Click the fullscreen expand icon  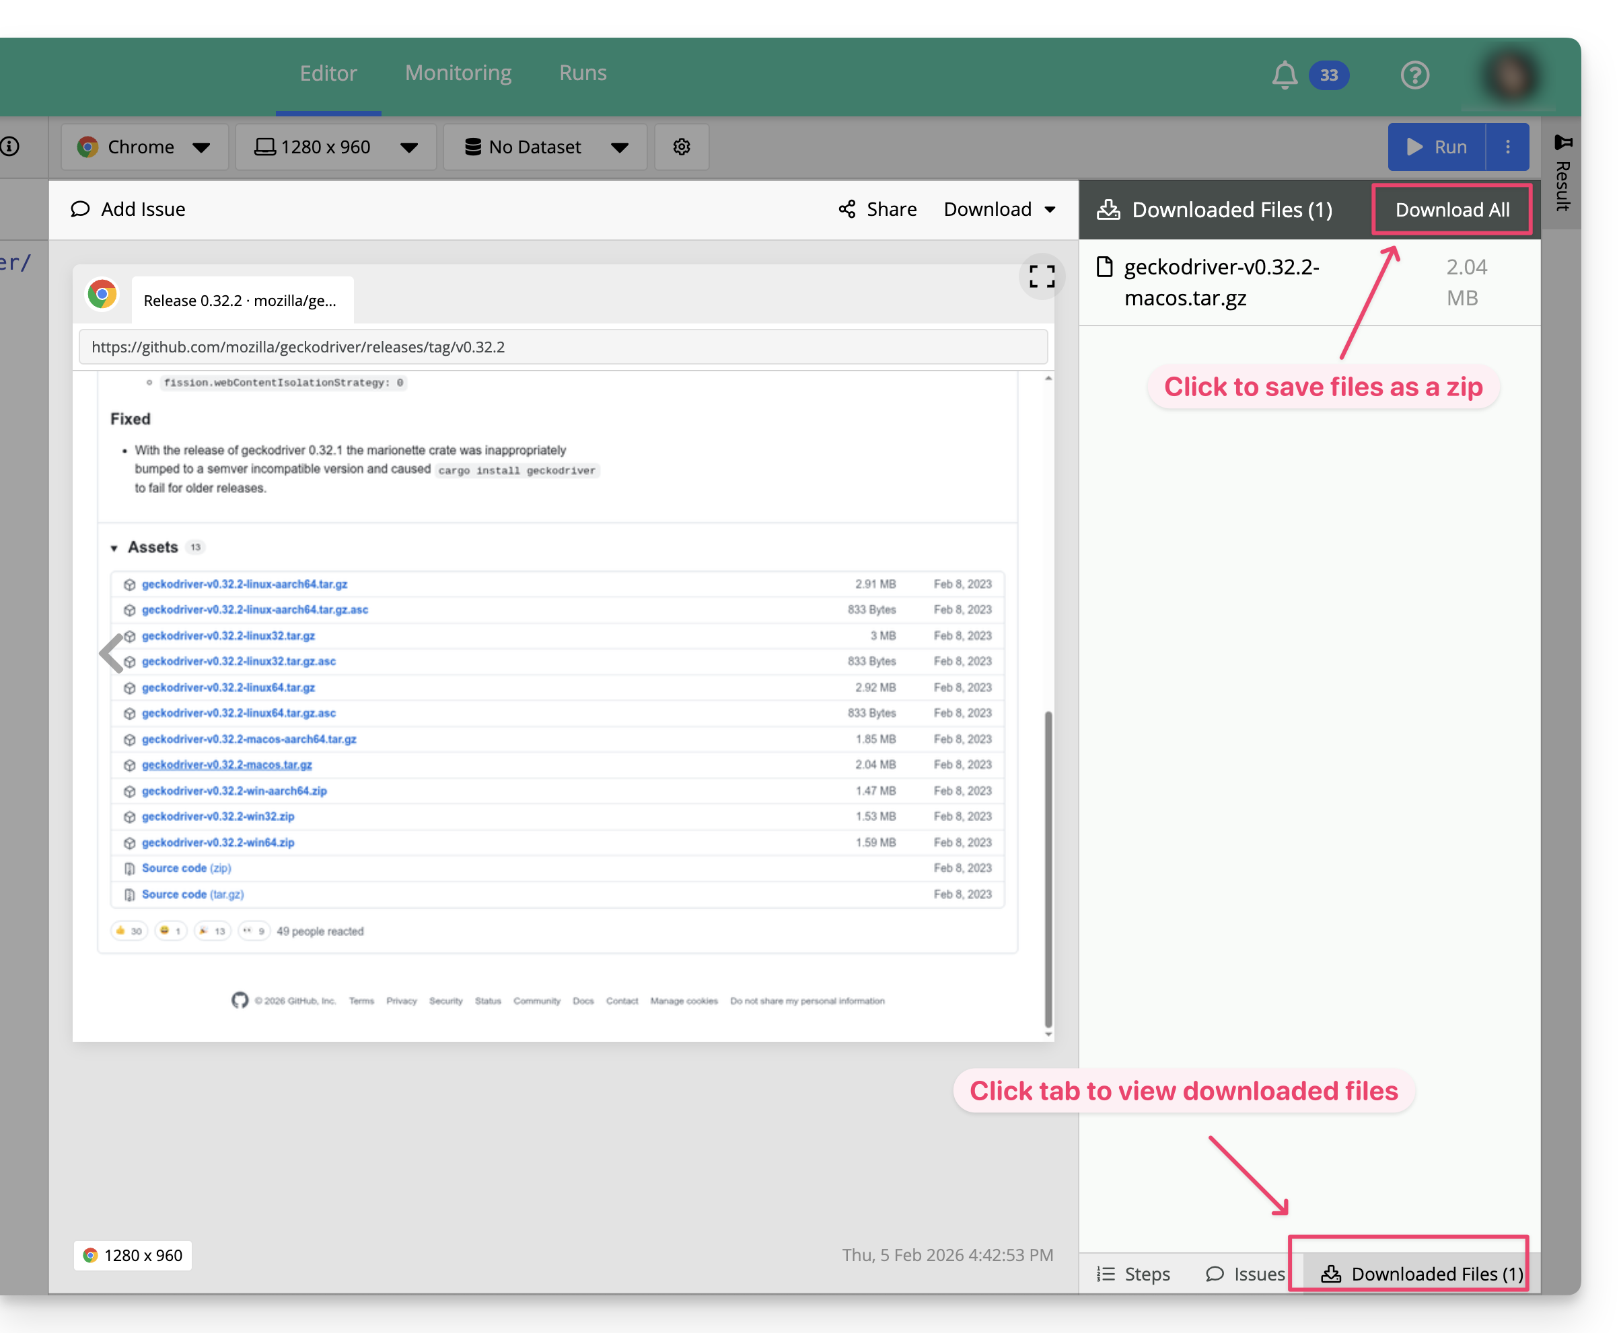pos(1041,276)
